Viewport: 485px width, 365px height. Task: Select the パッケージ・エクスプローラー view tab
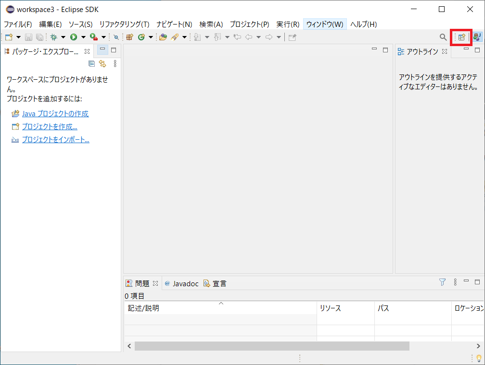tap(45, 51)
